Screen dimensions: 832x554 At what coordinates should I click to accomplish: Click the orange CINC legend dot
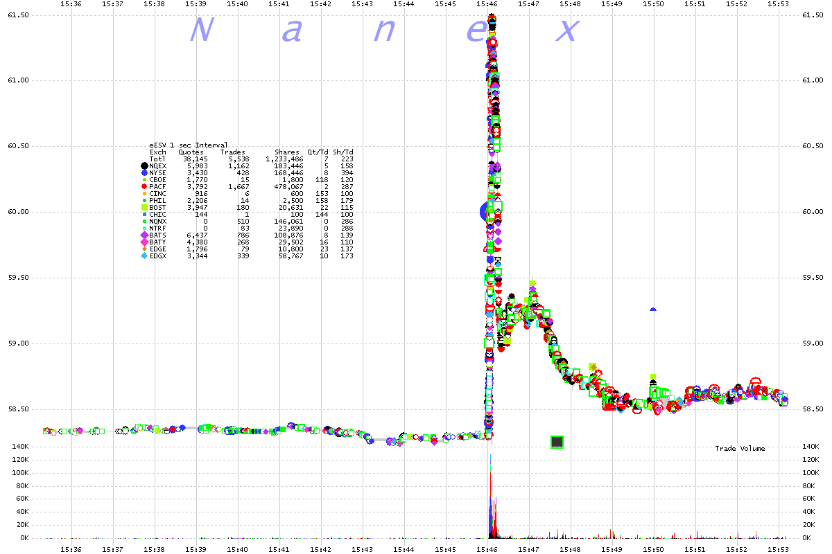click(144, 194)
